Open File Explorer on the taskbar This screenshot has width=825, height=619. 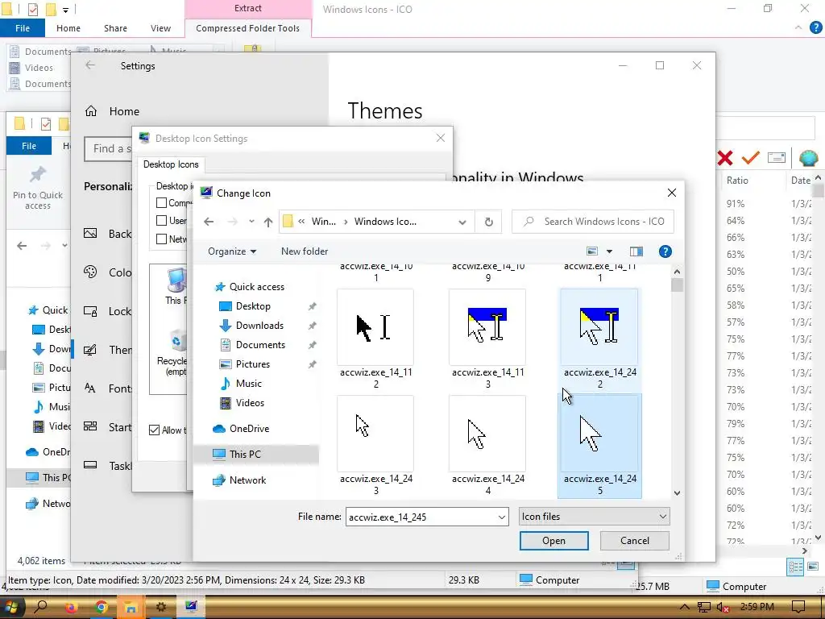(131, 607)
